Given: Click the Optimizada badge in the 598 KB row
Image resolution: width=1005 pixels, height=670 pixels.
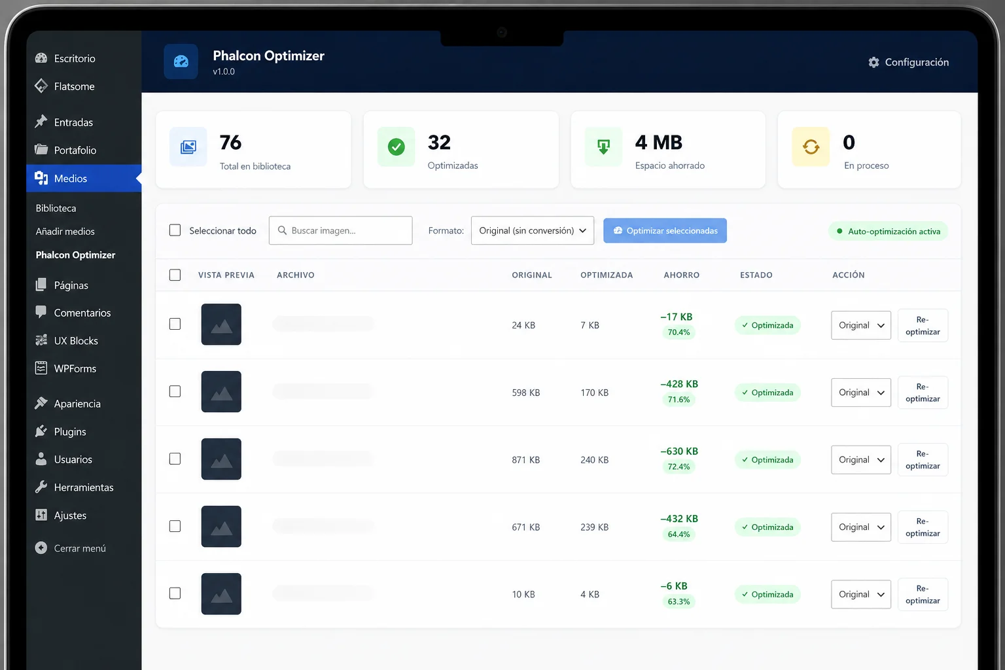Looking at the screenshot, I should 767,393.
